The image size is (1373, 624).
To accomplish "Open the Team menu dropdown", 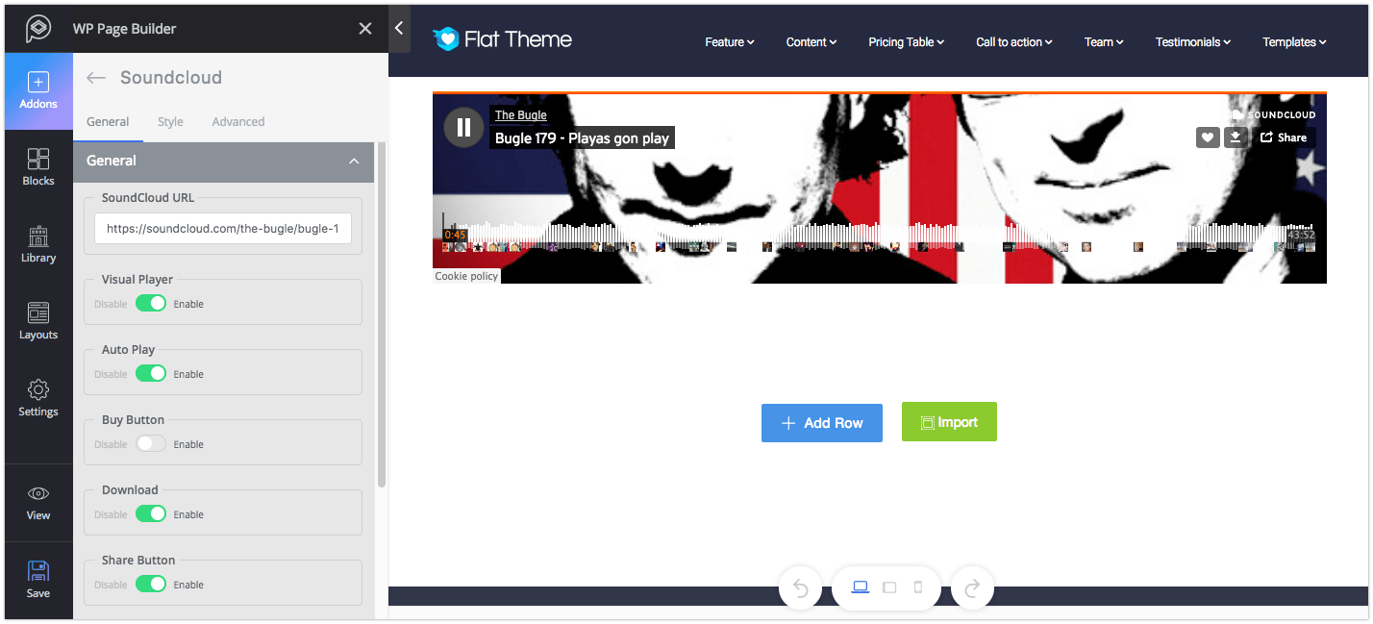I will pyautogui.click(x=1104, y=42).
